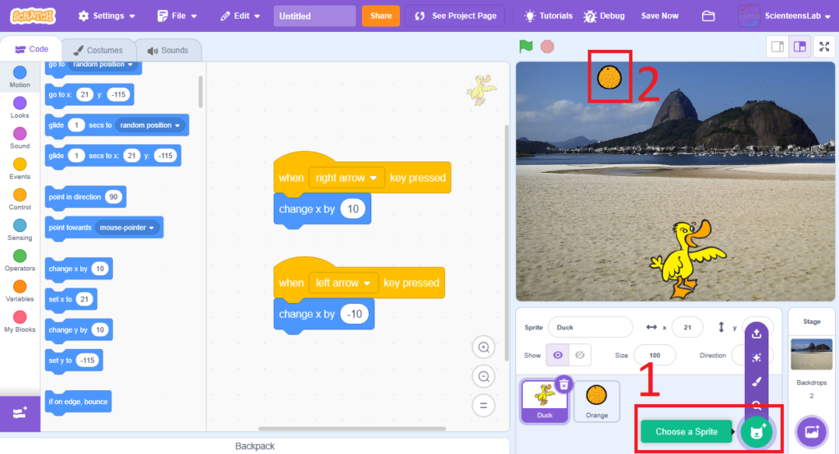
Task: Switch to small stage layout
Action: (x=777, y=47)
